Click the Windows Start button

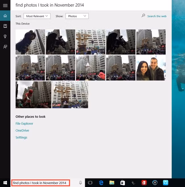pos(5,183)
